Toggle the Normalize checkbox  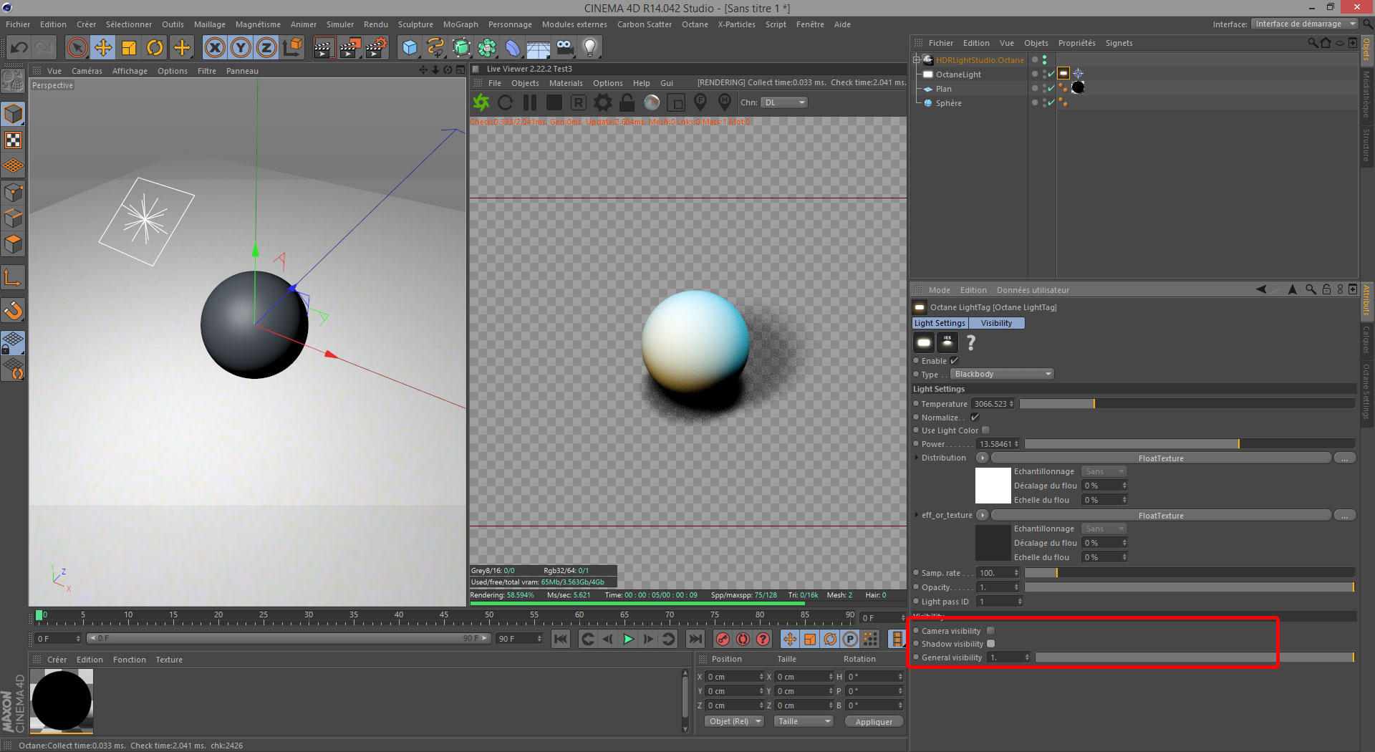(975, 418)
